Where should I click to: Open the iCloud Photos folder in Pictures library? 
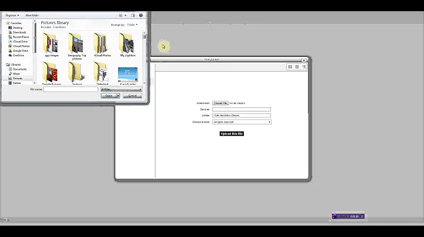pyautogui.click(x=102, y=45)
